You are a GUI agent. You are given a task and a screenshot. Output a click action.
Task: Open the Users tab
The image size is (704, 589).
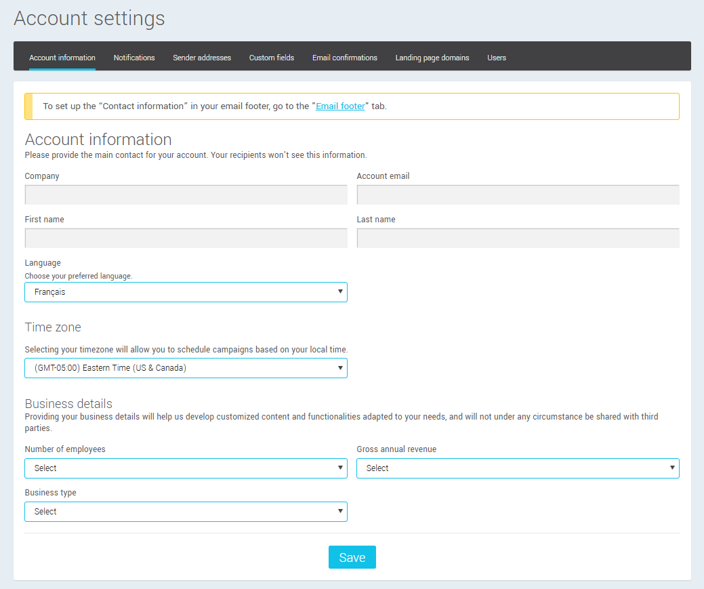[x=497, y=58]
